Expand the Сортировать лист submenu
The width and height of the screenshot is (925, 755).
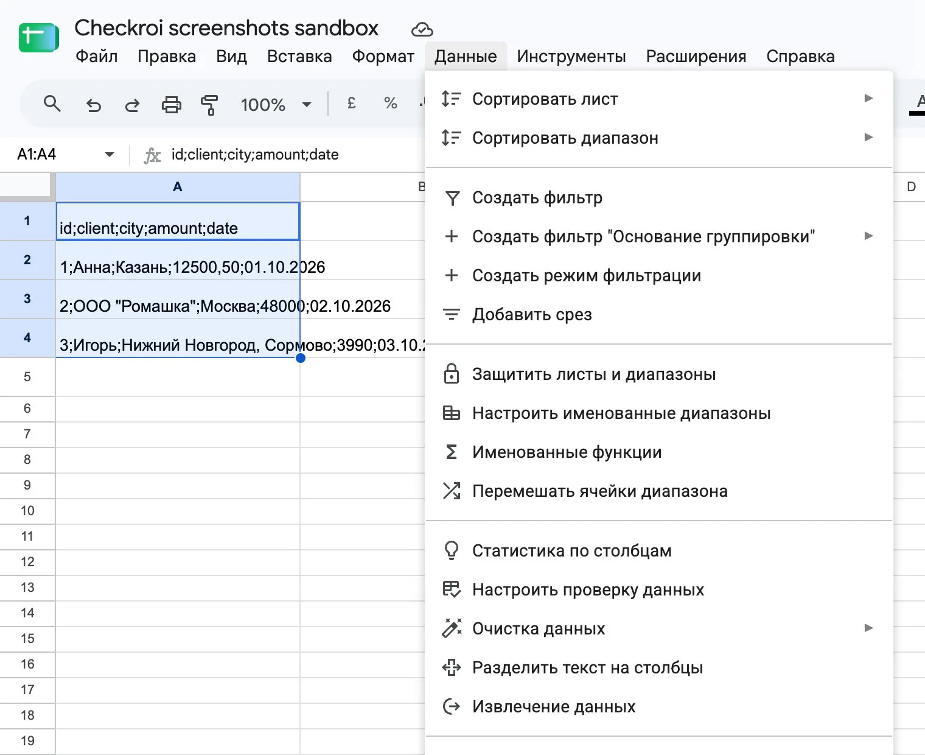[868, 99]
